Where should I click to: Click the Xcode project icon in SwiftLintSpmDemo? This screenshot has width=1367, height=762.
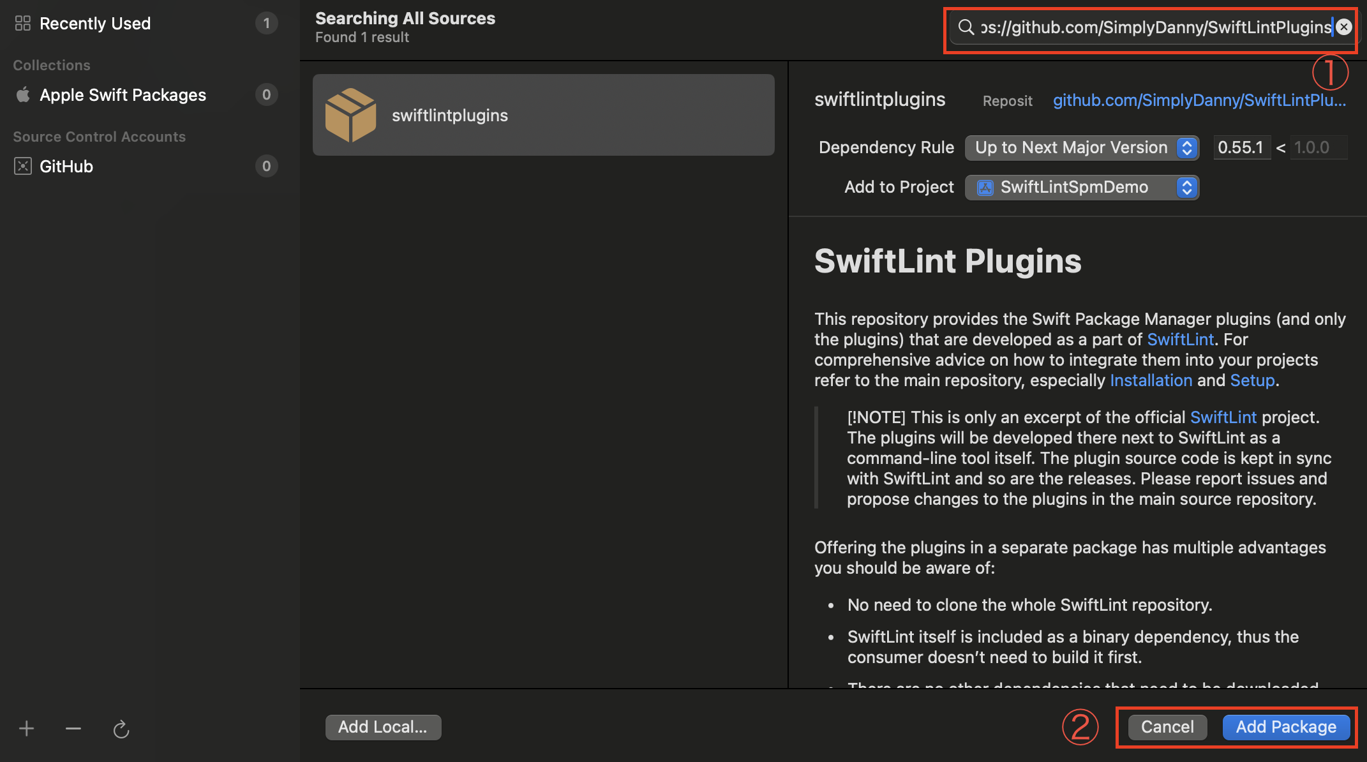pos(985,188)
